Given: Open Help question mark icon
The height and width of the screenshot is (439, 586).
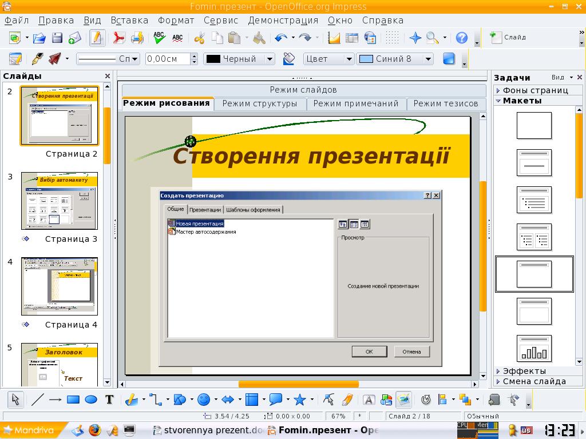Looking at the screenshot, I should 462,38.
